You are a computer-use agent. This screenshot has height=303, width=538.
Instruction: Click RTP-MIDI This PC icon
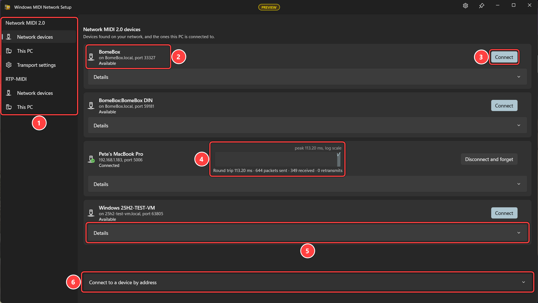[x=9, y=107]
